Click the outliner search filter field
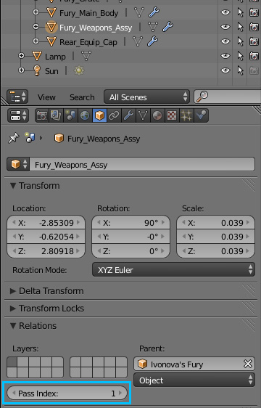261x408 pixels. pyautogui.click(x=228, y=97)
